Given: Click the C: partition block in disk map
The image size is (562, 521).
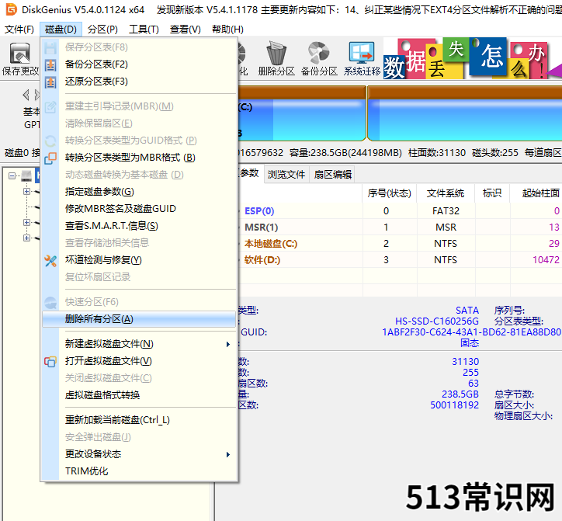Looking at the screenshot, I should coord(302,113).
